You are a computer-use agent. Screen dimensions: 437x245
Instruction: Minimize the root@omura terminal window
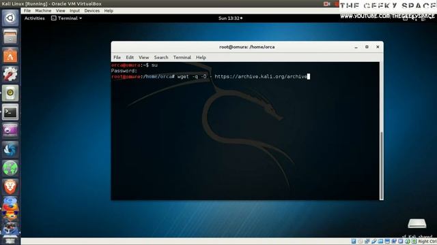click(x=356, y=47)
